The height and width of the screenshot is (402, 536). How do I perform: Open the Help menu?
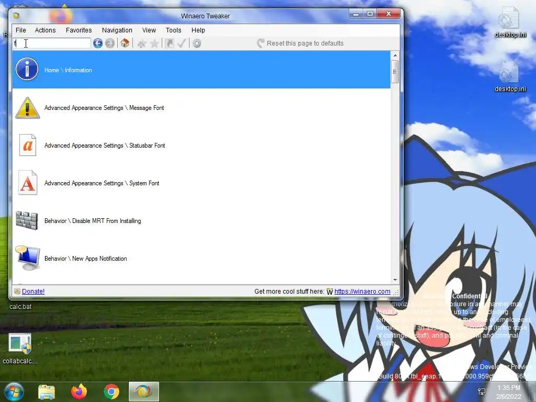(198, 30)
